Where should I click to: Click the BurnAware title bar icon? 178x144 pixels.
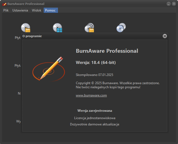(x=4, y=4)
